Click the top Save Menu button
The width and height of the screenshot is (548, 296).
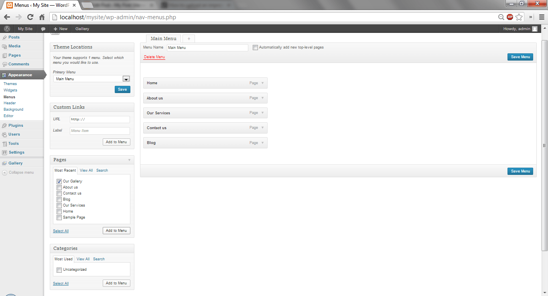pyautogui.click(x=520, y=57)
